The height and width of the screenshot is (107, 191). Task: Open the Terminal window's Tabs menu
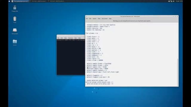[76, 38]
